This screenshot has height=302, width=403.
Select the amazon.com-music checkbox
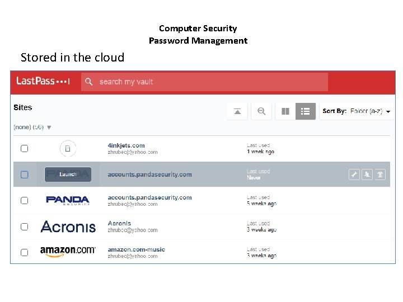[x=24, y=252]
